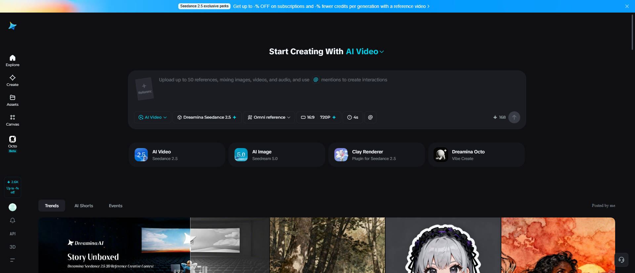This screenshot has height=273, width=635.
Task: Open the Story Unboxed contest banner
Action: (154, 245)
